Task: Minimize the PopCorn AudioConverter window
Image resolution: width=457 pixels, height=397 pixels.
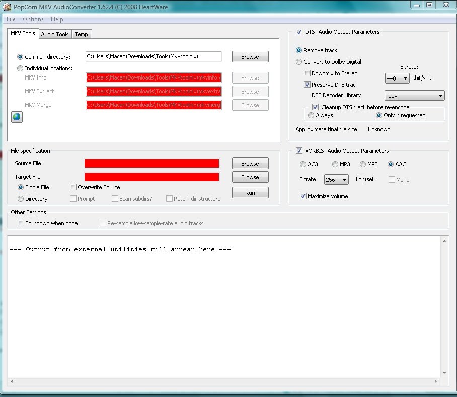Action: [417, 5]
